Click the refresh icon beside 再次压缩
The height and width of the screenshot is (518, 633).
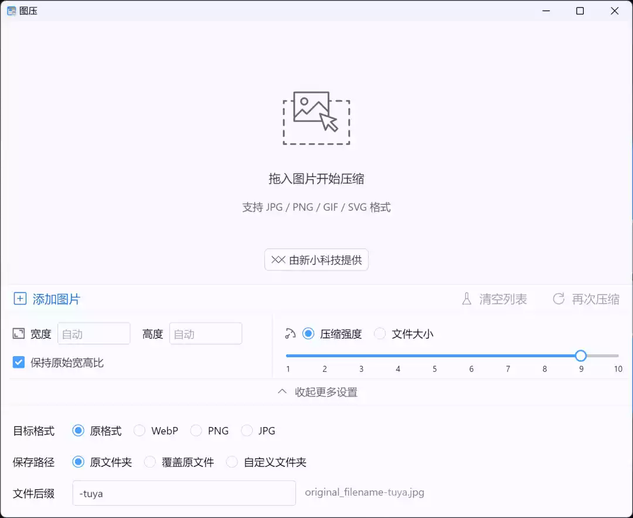tap(559, 299)
